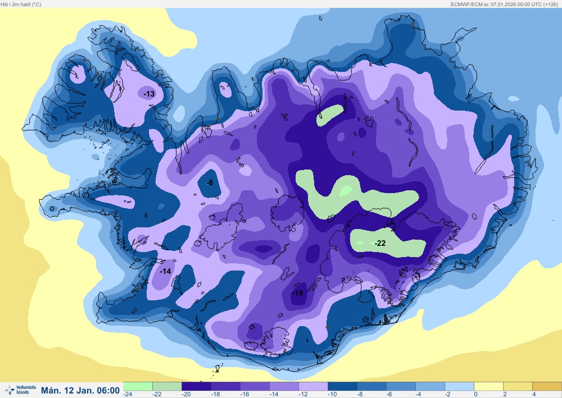Image resolution: width=562 pixels, height=398 pixels.
Task: Select the legend swatch between -14 and -12
Action: pyautogui.click(x=284, y=386)
